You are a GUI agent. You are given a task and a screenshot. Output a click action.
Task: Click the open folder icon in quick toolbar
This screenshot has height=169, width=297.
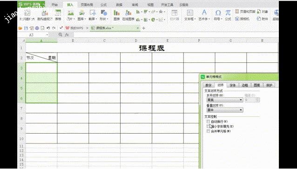tap(20, 28)
